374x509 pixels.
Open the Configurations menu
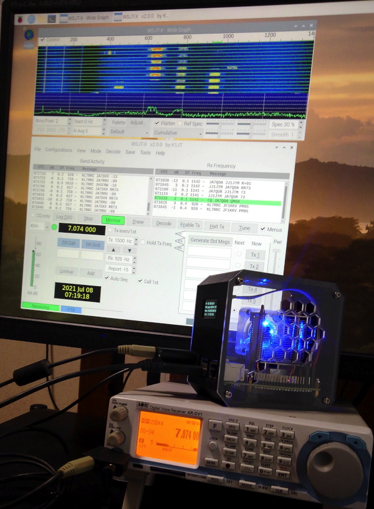[x=58, y=152]
